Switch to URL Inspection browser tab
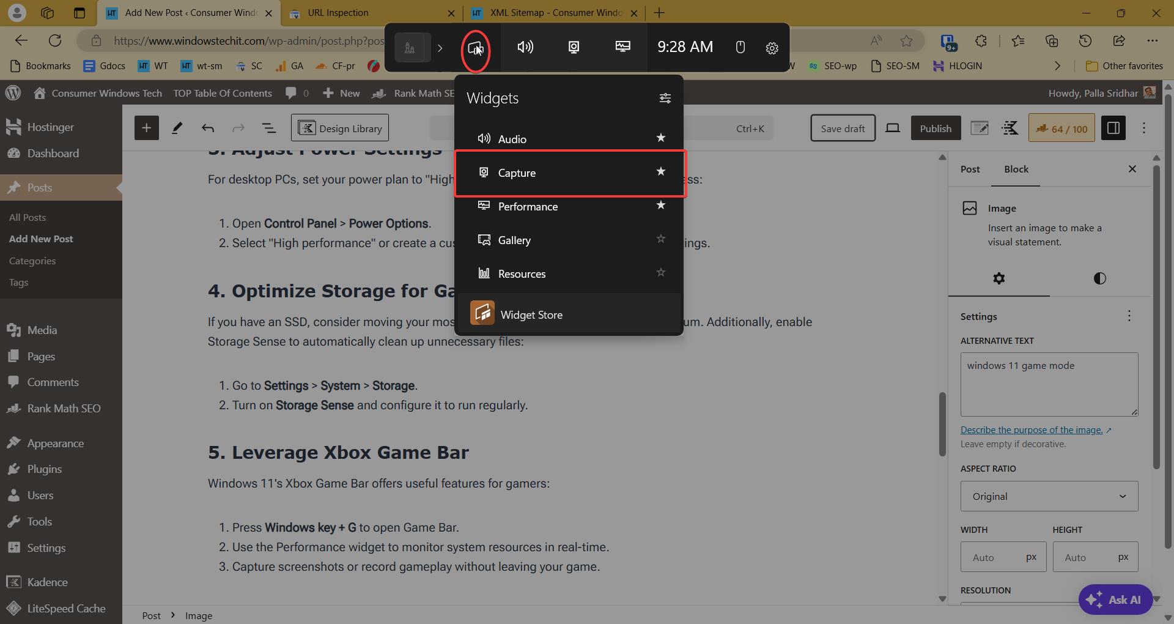 click(372, 13)
